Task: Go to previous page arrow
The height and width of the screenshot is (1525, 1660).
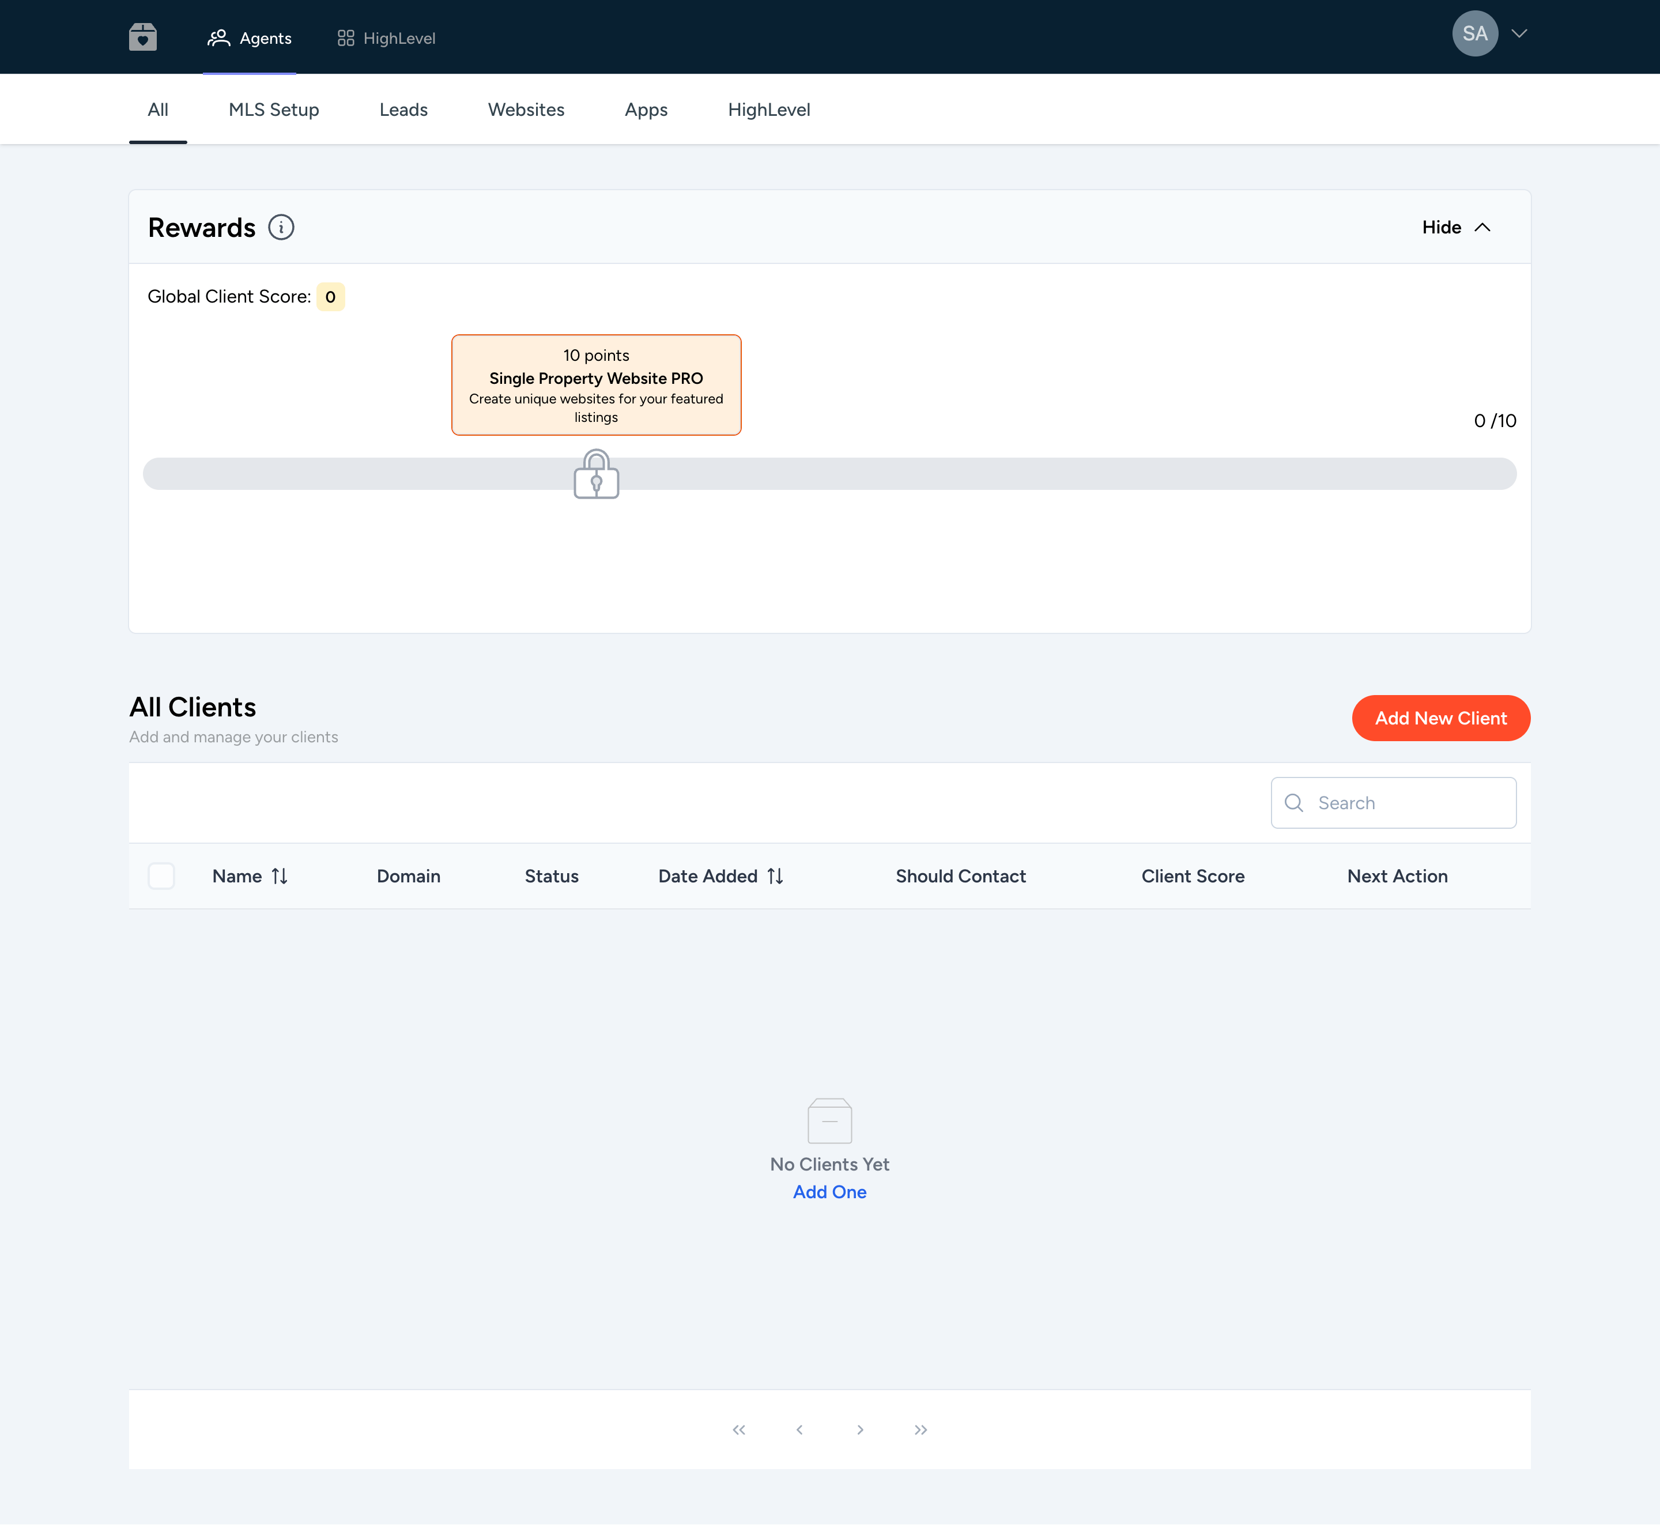Action: (799, 1429)
